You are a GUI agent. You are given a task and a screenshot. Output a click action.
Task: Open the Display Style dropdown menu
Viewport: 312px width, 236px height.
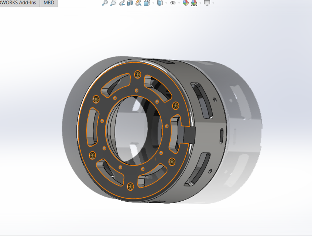click(x=166, y=3)
